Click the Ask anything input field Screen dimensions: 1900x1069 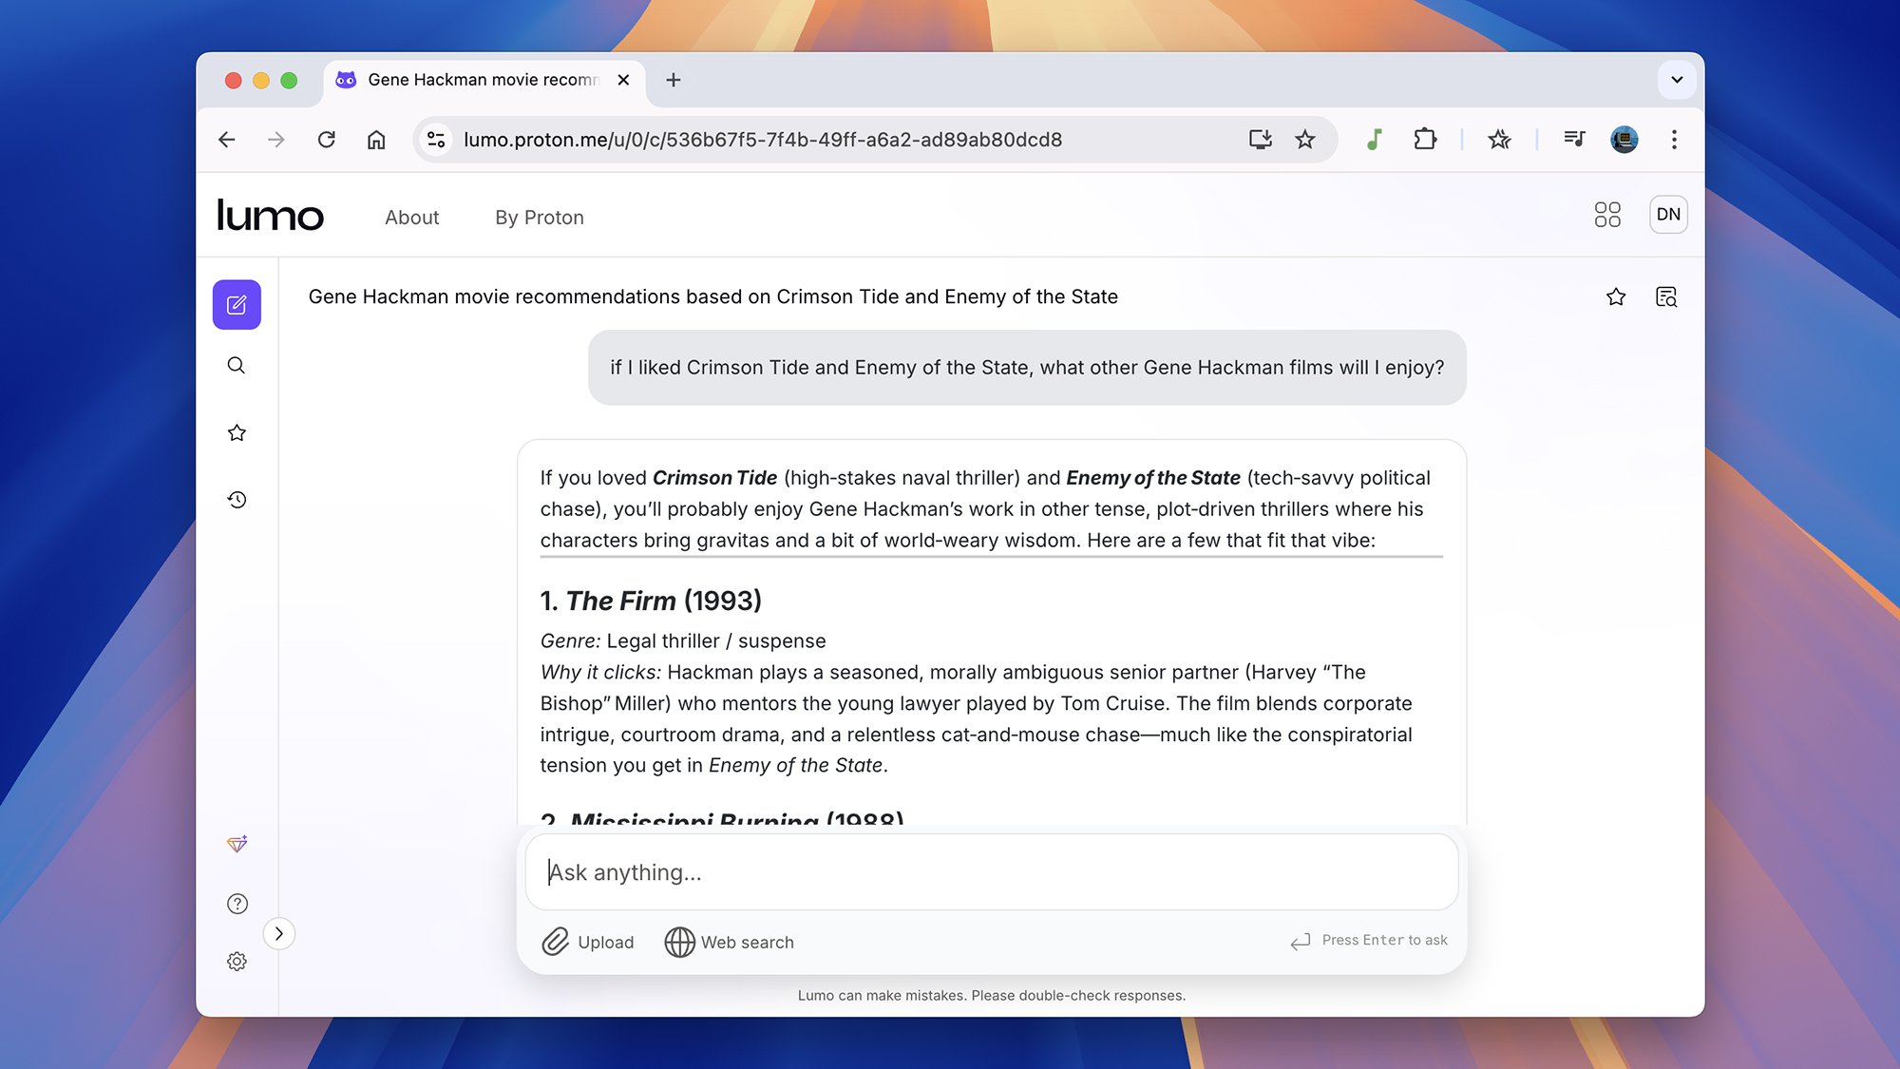tap(991, 872)
